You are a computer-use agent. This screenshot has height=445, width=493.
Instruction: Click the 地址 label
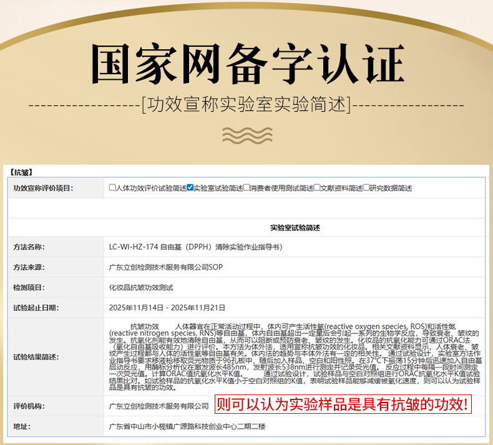22,427
